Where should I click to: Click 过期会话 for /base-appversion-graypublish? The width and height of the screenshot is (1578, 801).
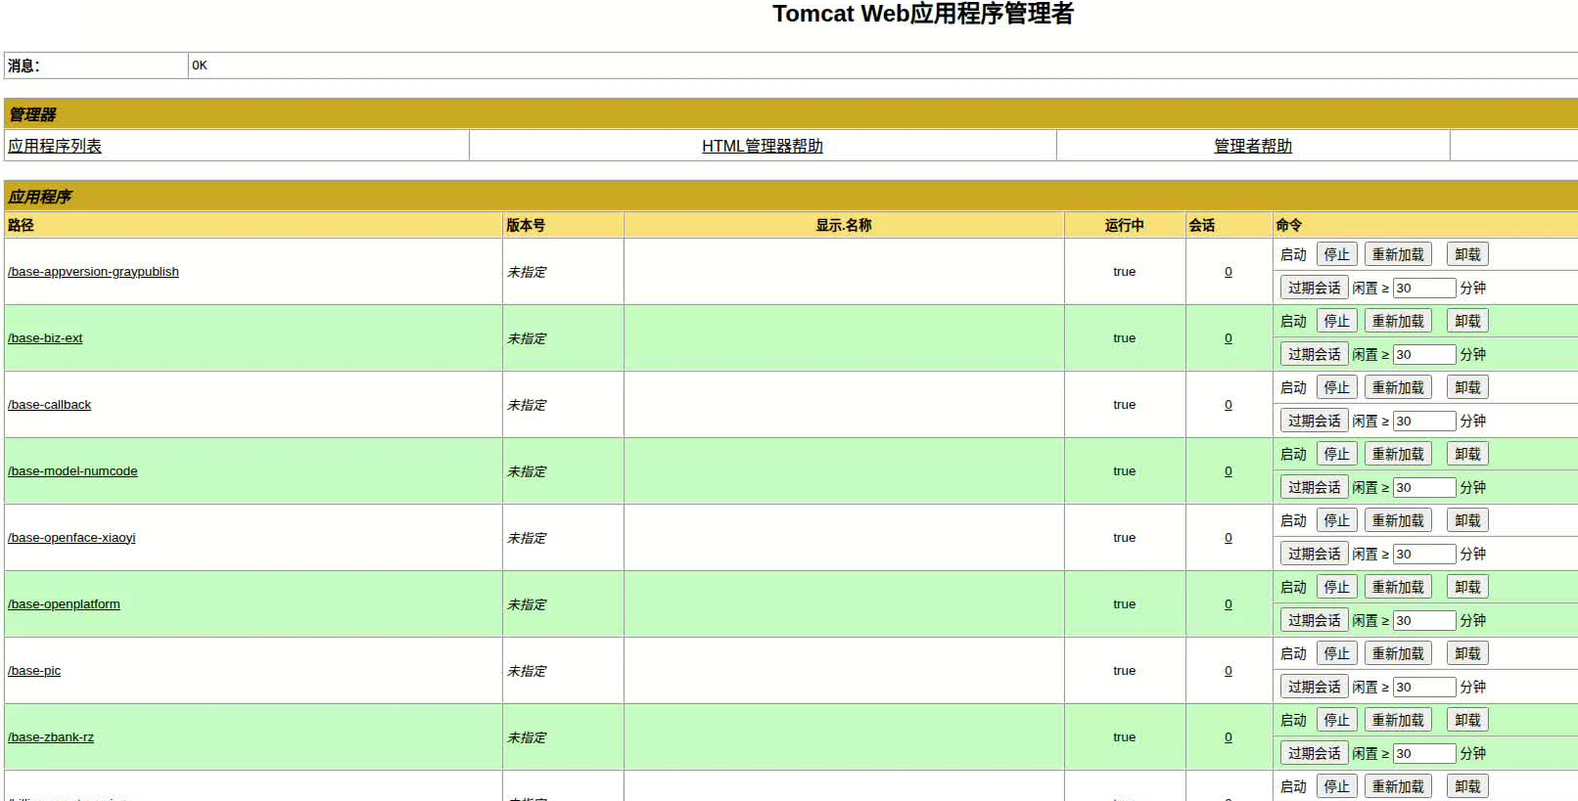pos(1315,288)
